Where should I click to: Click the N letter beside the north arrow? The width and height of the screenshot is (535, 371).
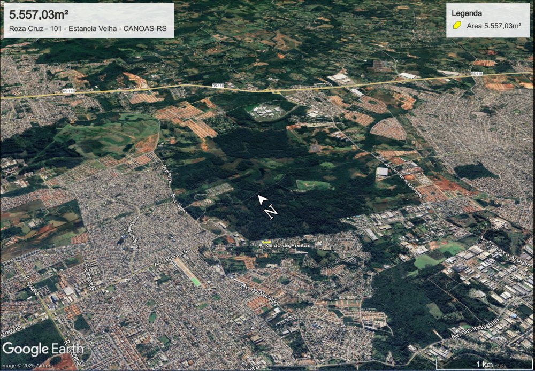[x=272, y=212]
